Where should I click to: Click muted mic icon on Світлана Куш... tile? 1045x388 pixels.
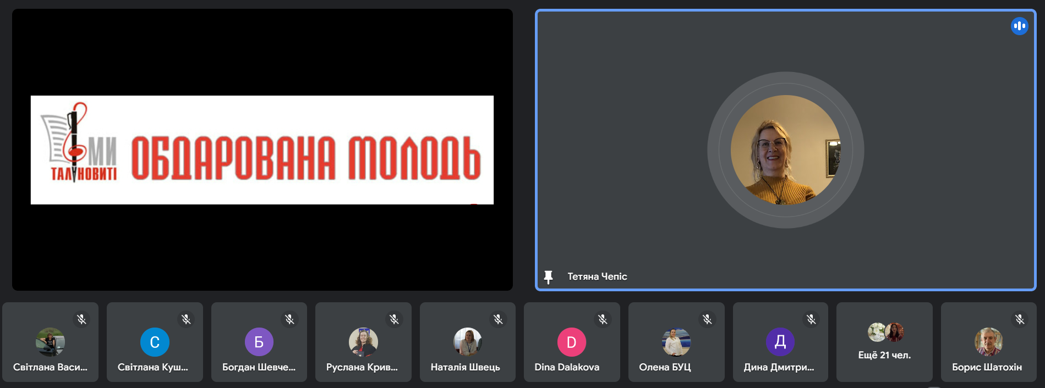coord(186,319)
